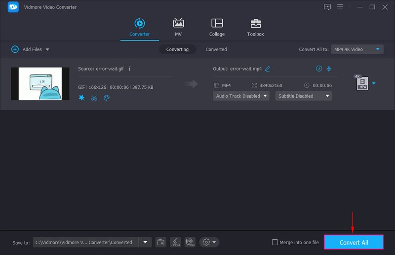
Task: Open the Collage tab
Action: 217,28
